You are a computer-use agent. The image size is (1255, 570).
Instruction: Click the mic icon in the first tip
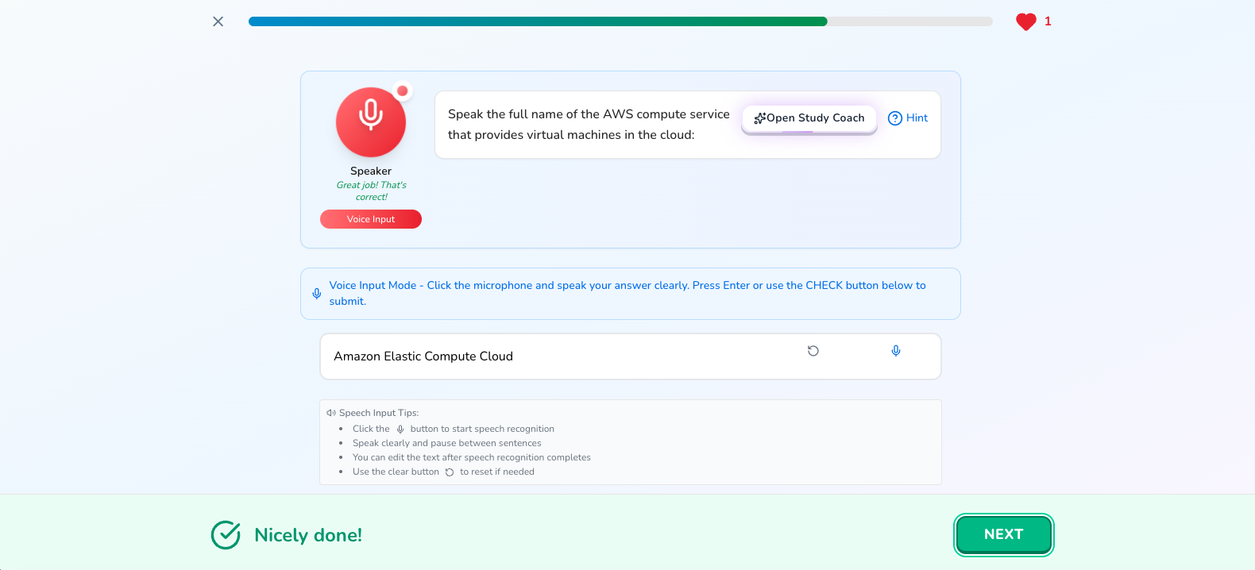(x=400, y=429)
